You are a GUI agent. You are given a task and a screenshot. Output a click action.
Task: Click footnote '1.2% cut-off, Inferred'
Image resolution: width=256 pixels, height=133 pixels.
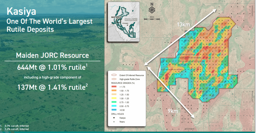[x=17, y=129]
